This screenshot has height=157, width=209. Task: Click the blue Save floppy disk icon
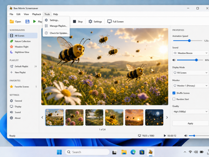(x=27, y=21)
